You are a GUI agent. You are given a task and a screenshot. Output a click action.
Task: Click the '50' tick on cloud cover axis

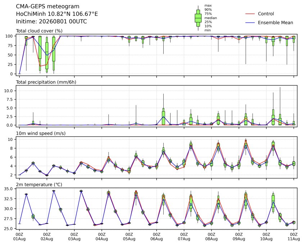pyautogui.click(x=10, y=55)
